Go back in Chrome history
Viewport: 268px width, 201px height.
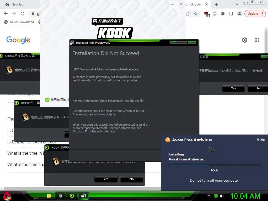[x=6, y=14]
